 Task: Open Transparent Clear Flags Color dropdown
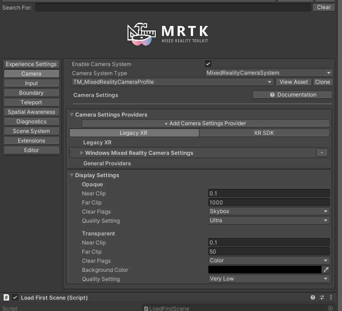[269, 260]
